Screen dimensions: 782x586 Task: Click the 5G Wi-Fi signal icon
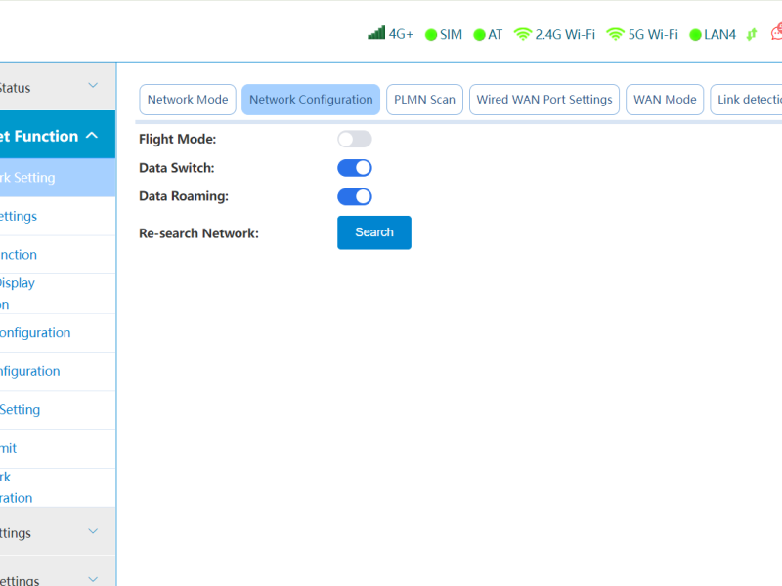pyautogui.click(x=615, y=34)
